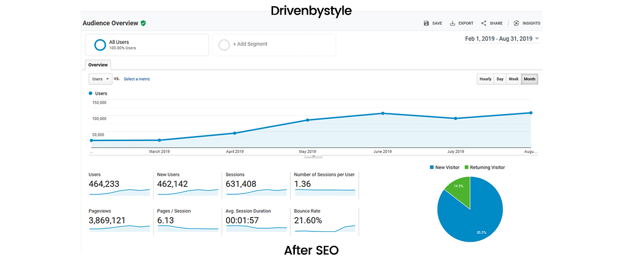Click the June 2019 data point
Screen dimensions: 623x264
tap(383, 113)
